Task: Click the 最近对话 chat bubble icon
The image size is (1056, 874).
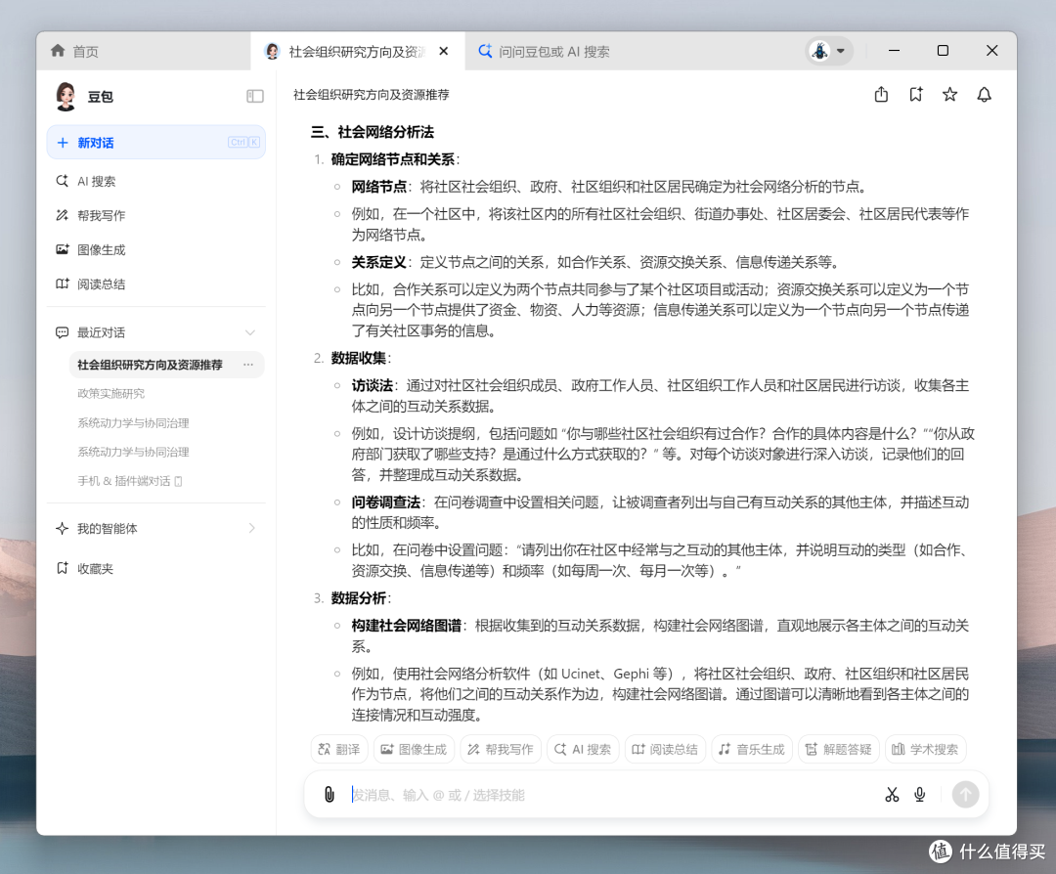Action: 62,332
